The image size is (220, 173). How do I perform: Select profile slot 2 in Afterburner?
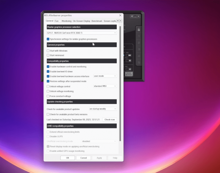(x=139, y=43)
